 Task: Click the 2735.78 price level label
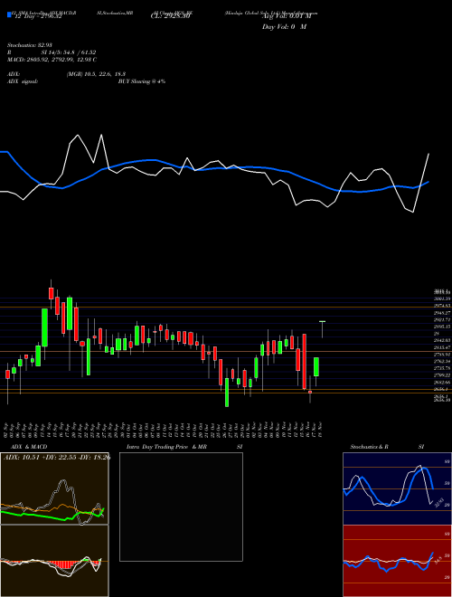tap(442, 368)
